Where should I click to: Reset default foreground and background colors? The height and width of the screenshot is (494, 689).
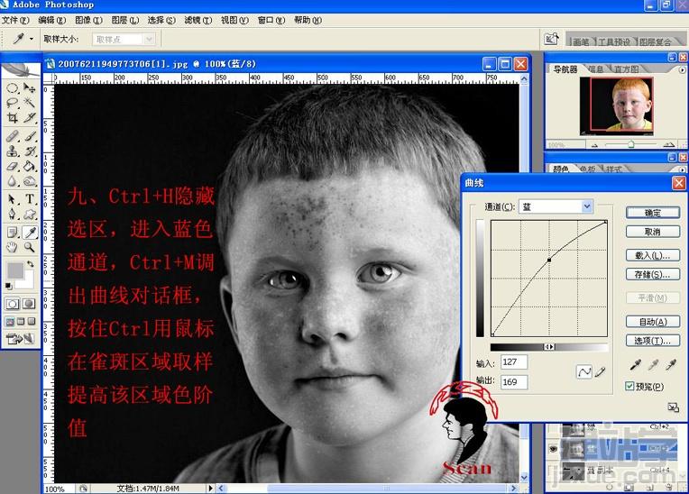pyautogui.click(x=8, y=286)
